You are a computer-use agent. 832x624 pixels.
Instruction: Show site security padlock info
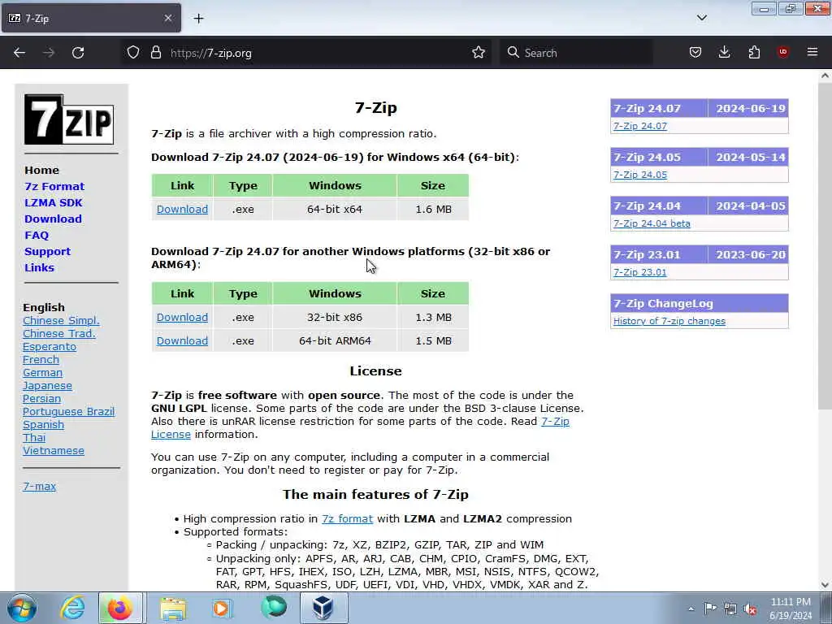point(155,53)
